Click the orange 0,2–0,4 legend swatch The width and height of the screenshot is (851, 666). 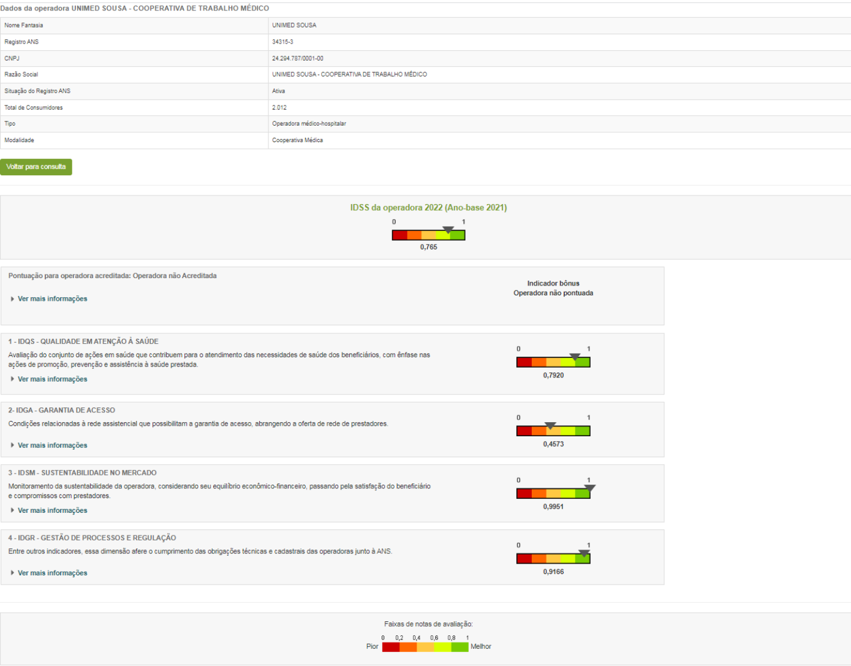click(x=408, y=647)
